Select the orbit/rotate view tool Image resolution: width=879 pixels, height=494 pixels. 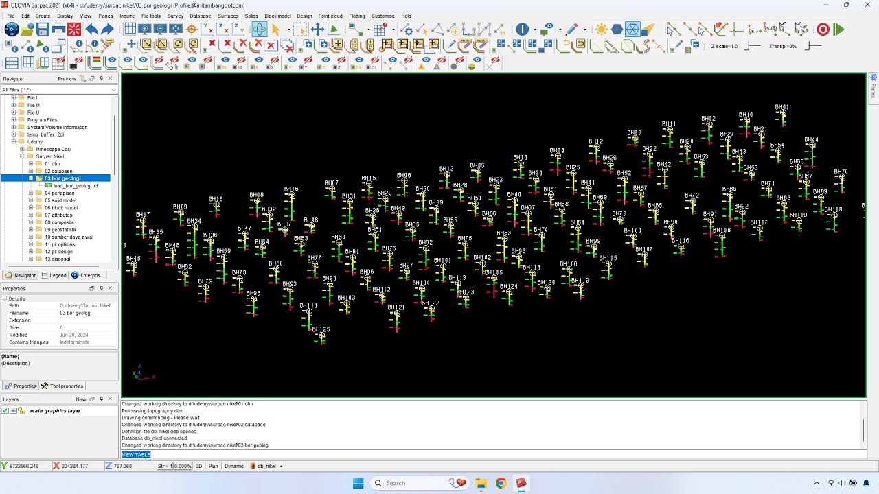point(259,30)
